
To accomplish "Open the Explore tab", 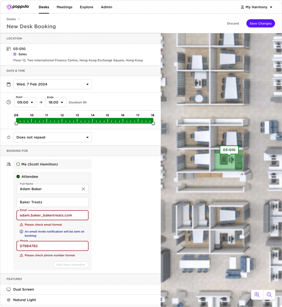I will click(x=86, y=7).
